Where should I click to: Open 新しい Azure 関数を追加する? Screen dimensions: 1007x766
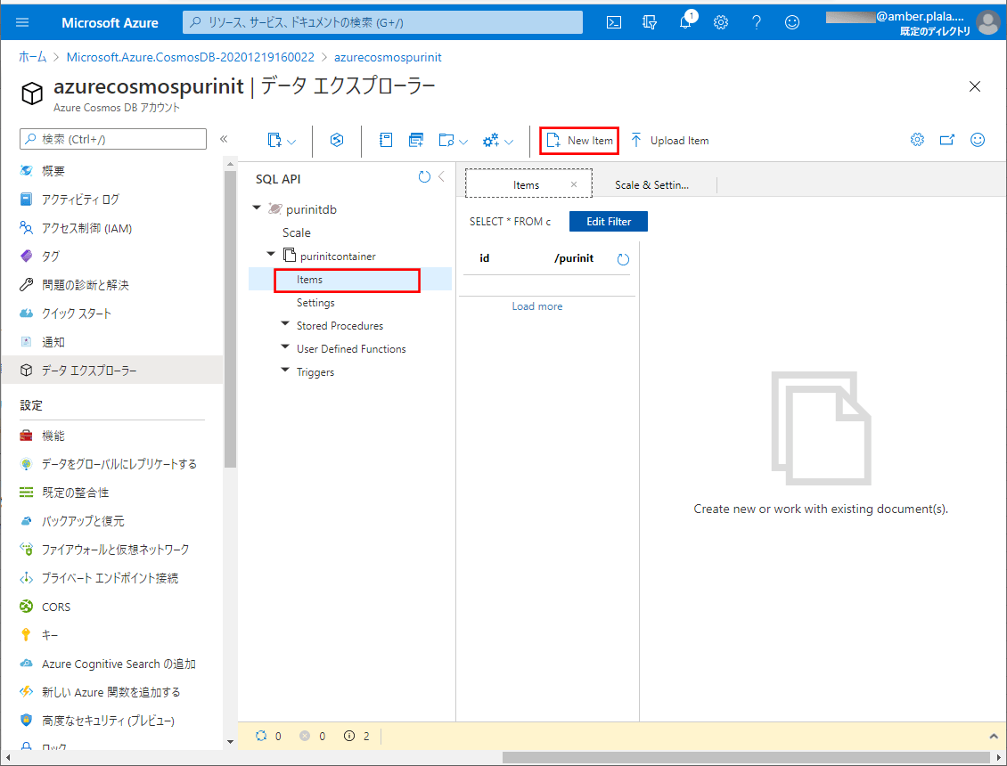[x=112, y=692]
